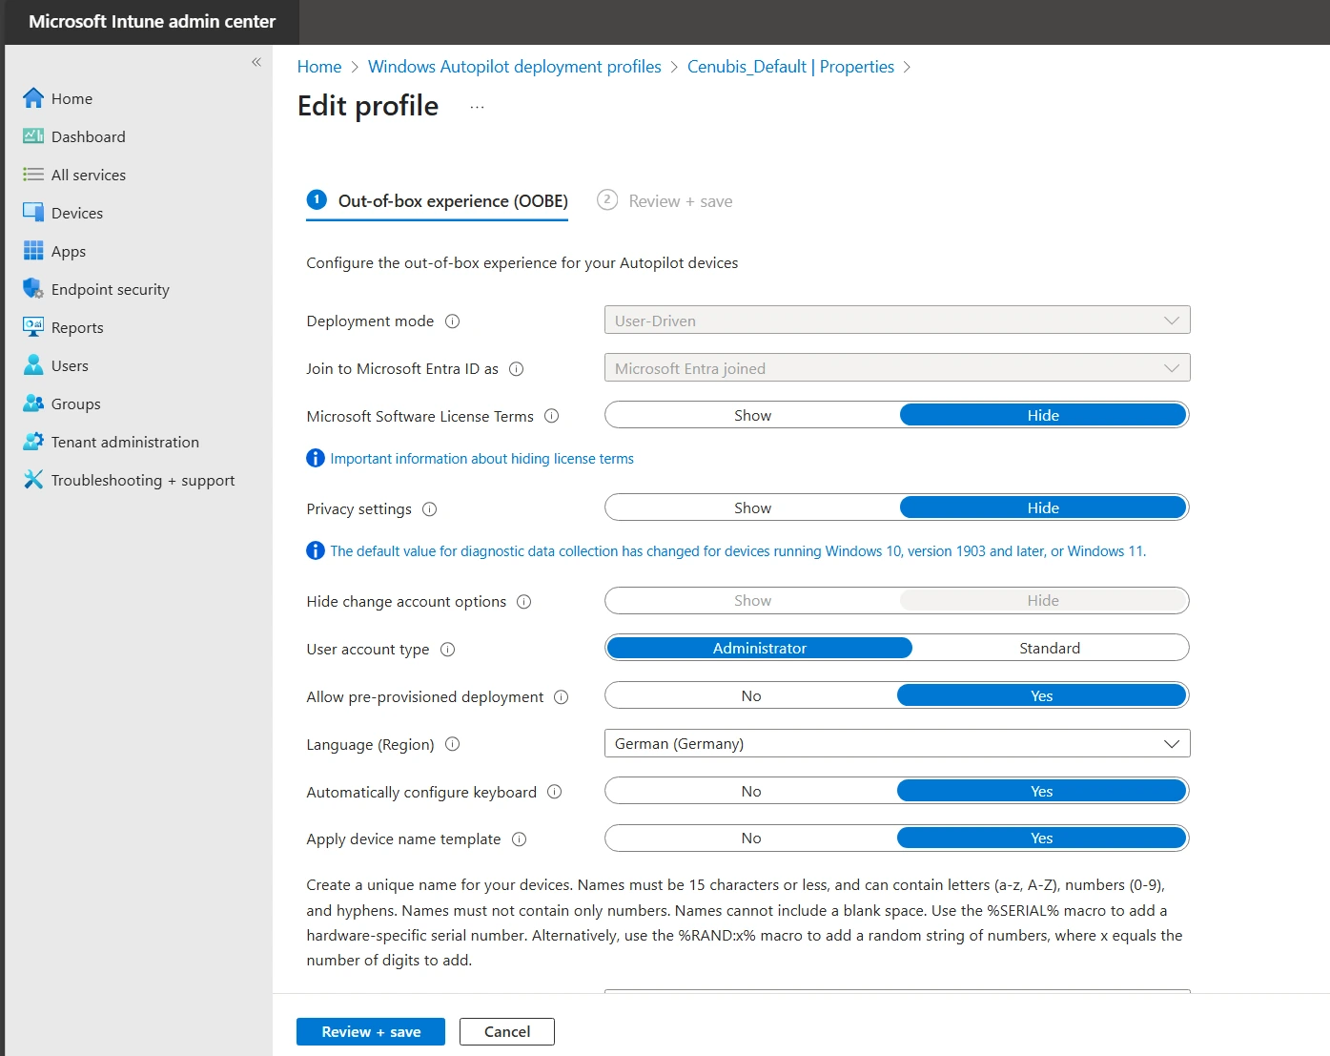Open the Users sidebar icon
Viewport: 1330px width, 1056px height.
[33, 365]
